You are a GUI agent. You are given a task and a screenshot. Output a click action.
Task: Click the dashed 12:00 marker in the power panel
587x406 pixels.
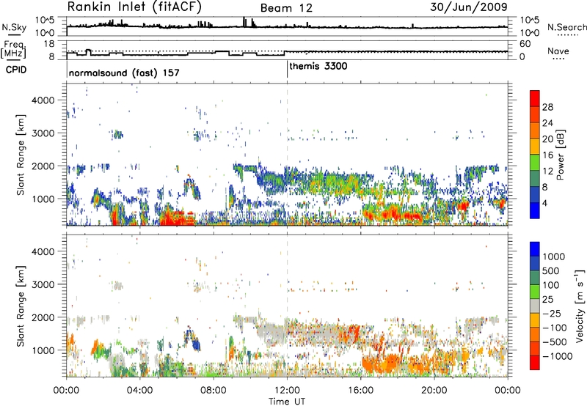point(287,155)
